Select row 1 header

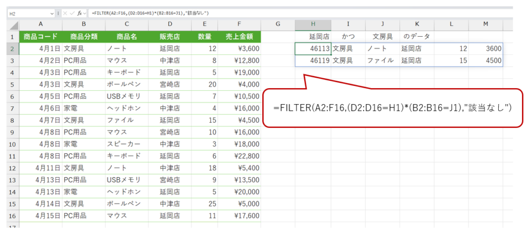14,37
